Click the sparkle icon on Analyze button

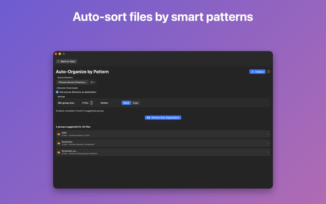(x=253, y=72)
